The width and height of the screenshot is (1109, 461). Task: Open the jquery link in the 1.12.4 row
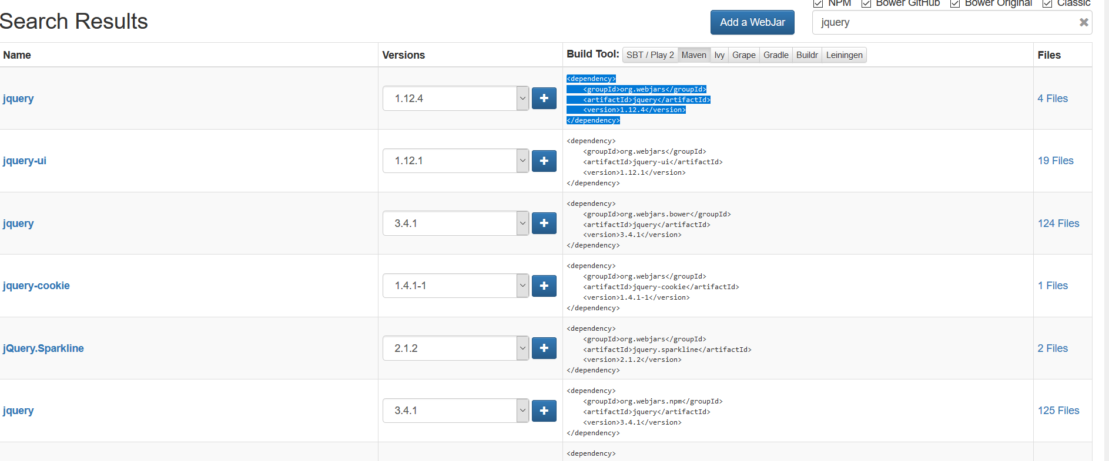point(18,99)
